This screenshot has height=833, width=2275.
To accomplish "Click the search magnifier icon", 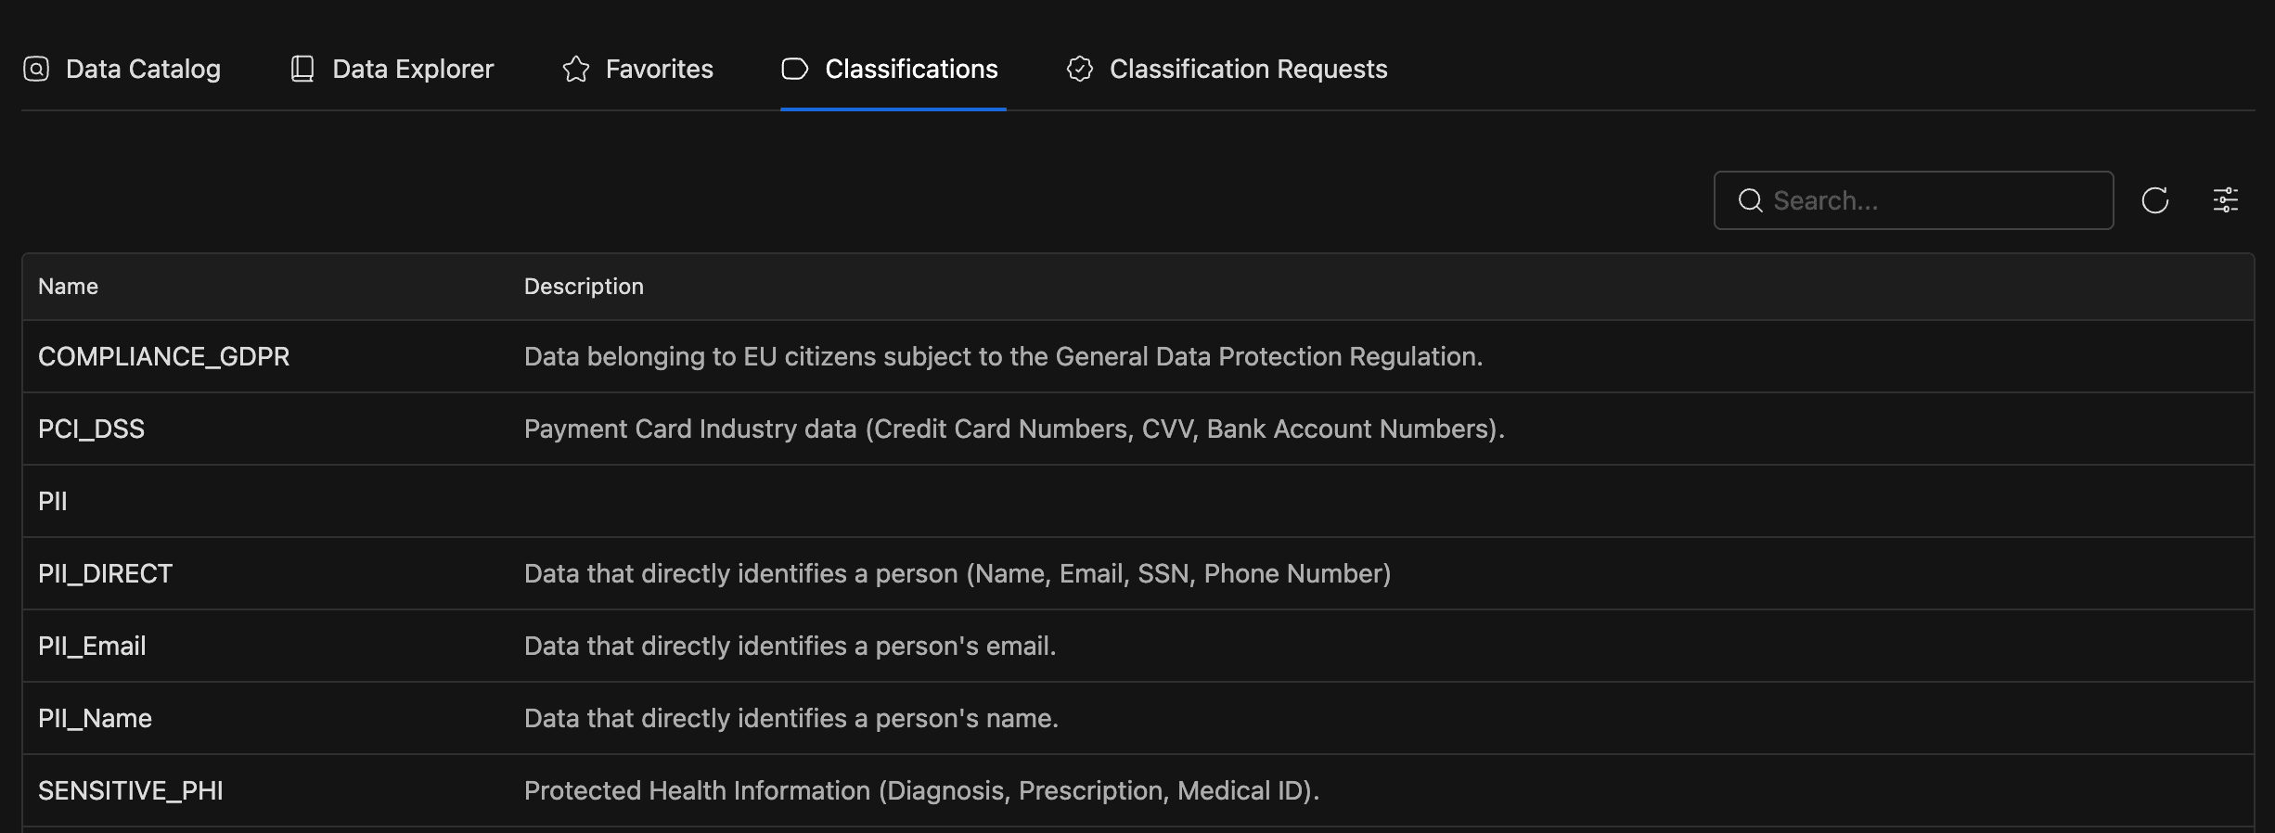I will click(x=1751, y=200).
